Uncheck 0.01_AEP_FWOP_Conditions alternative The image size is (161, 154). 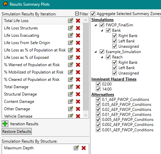pos(98,115)
